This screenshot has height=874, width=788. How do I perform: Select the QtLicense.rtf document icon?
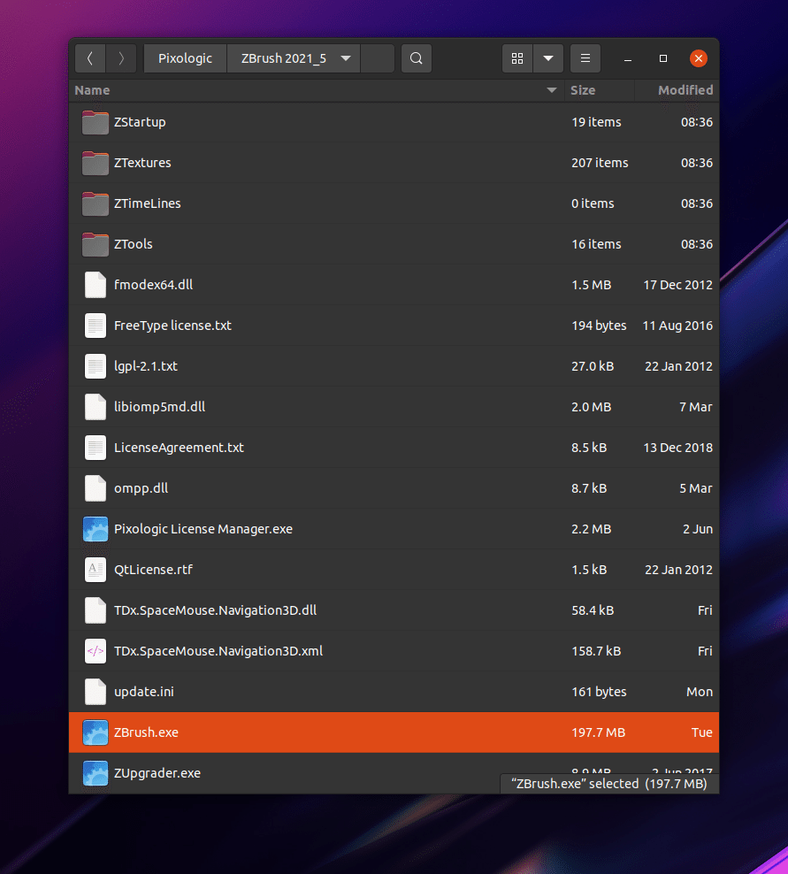click(x=96, y=570)
